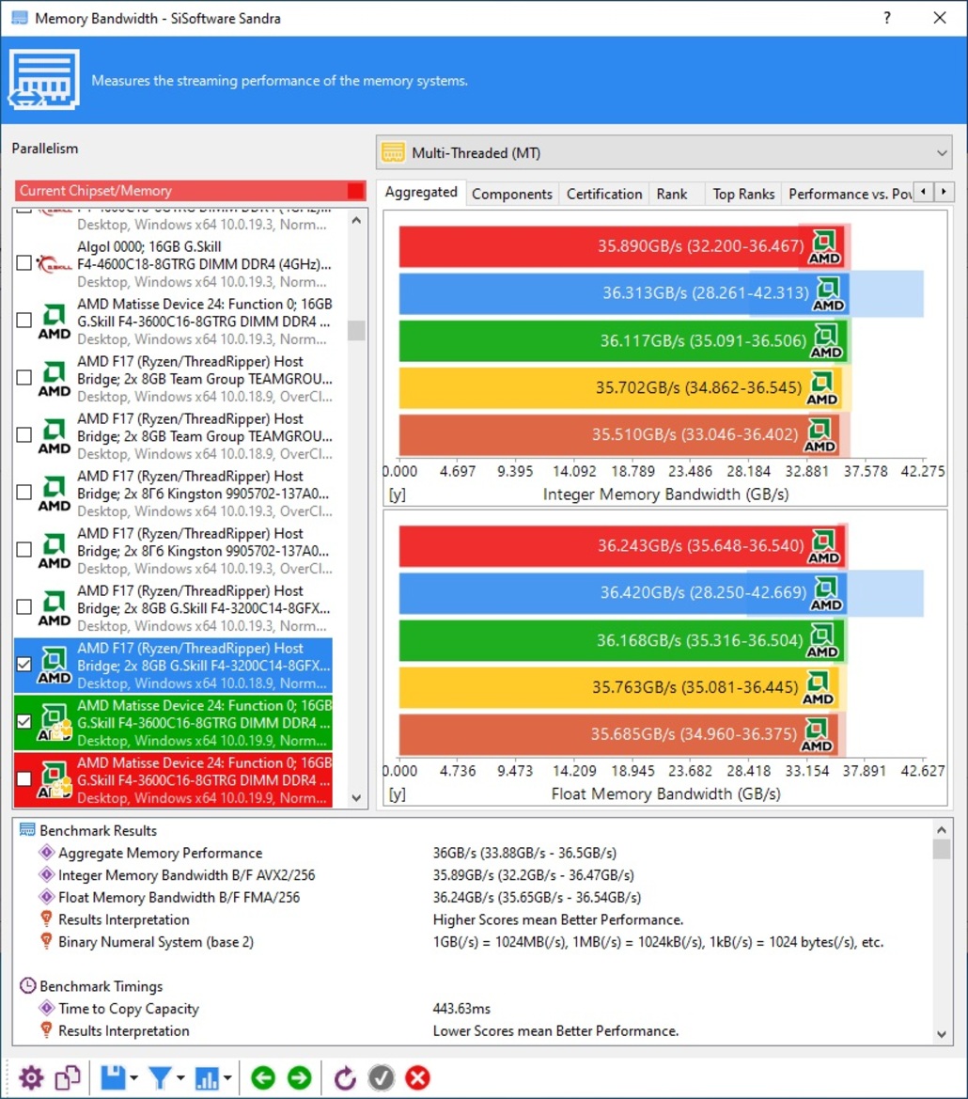
Task: Select the red AMD Matisse Device 24 entry
Action: 173,780
